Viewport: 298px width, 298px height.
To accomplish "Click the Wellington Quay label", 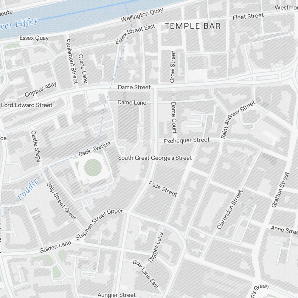I will click(x=142, y=15).
